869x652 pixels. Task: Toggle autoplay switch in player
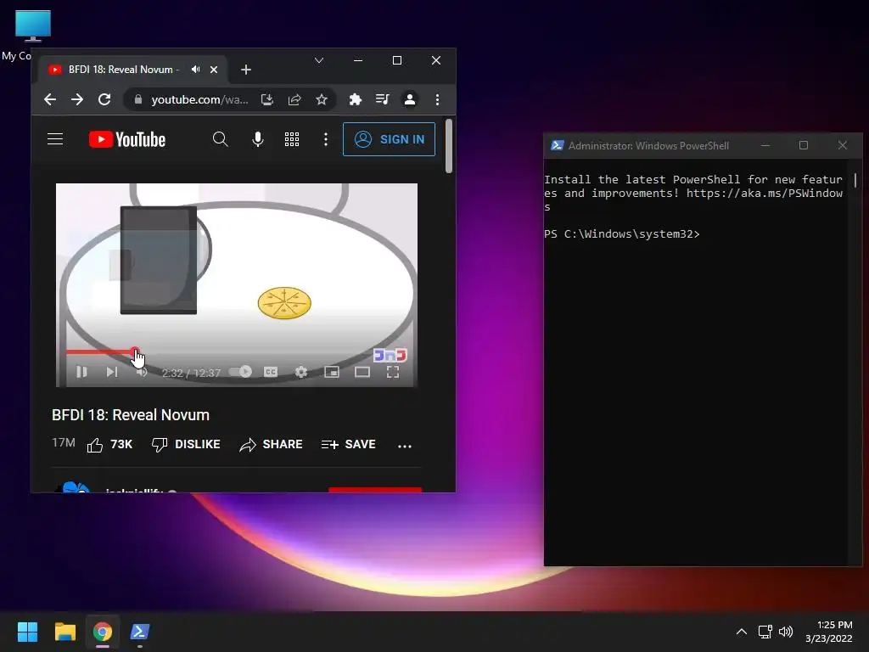(240, 372)
